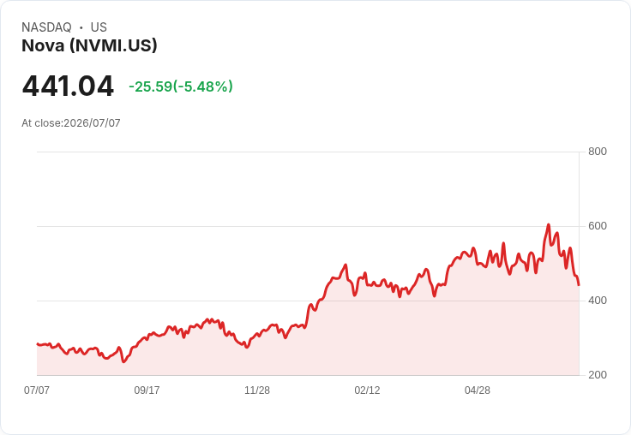Click the US market label
631x435 pixels.
99,27
